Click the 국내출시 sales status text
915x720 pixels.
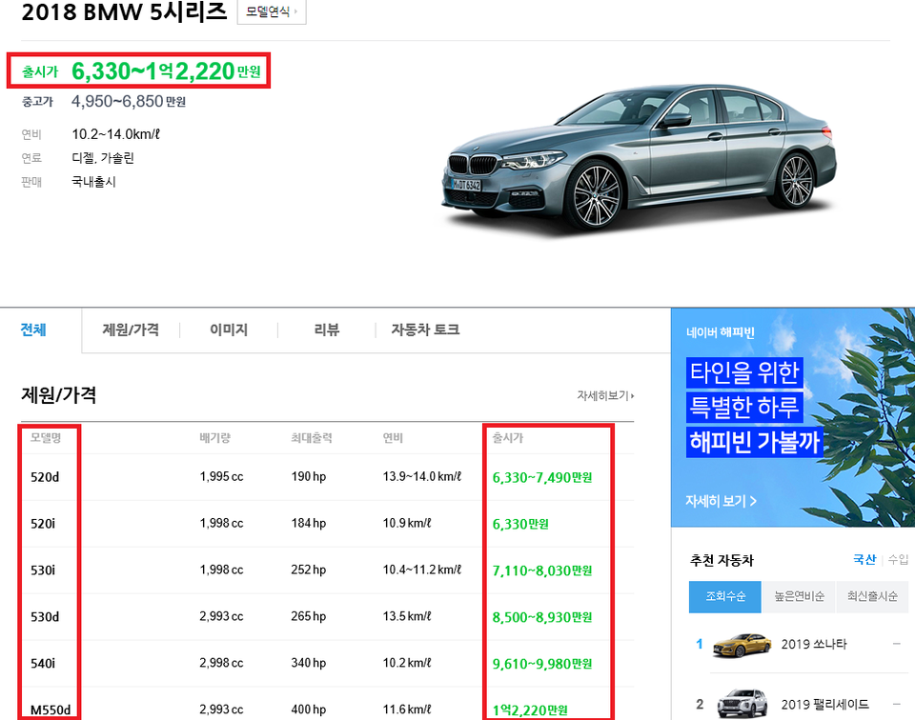[93, 182]
